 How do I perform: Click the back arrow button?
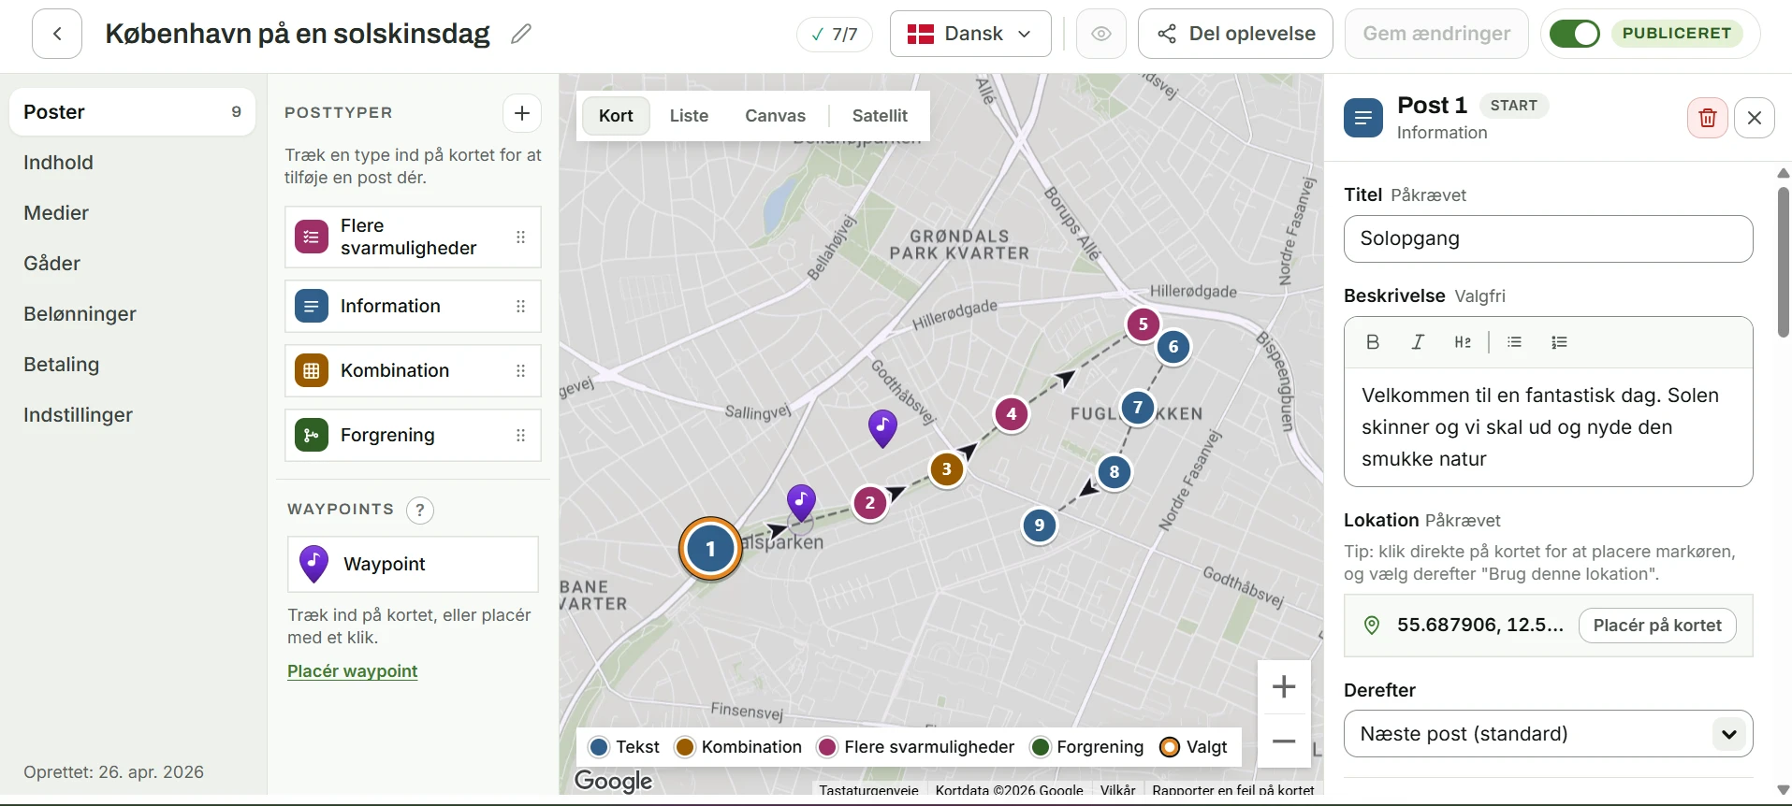click(57, 34)
